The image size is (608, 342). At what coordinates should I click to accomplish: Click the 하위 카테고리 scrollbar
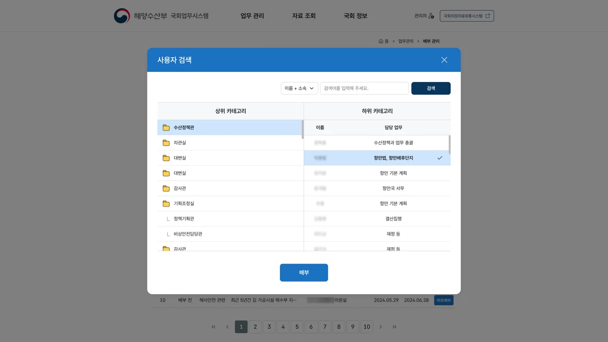[x=449, y=145]
